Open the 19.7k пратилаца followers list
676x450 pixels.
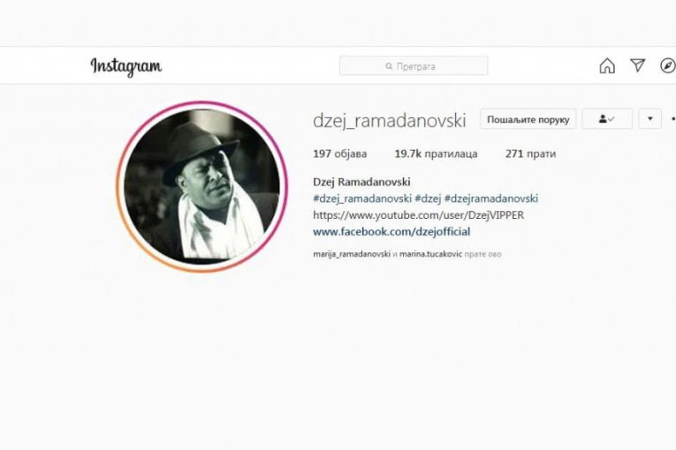(x=436, y=154)
